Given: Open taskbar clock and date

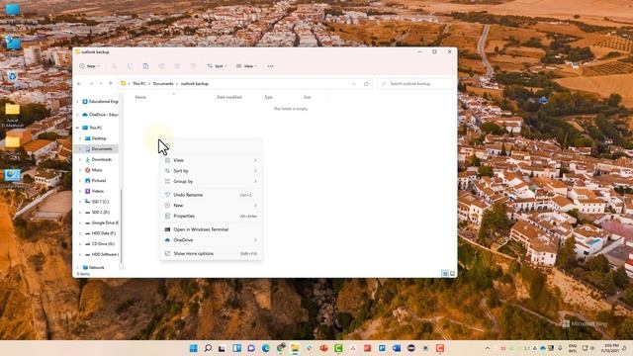Looking at the screenshot, I should (x=611, y=348).
